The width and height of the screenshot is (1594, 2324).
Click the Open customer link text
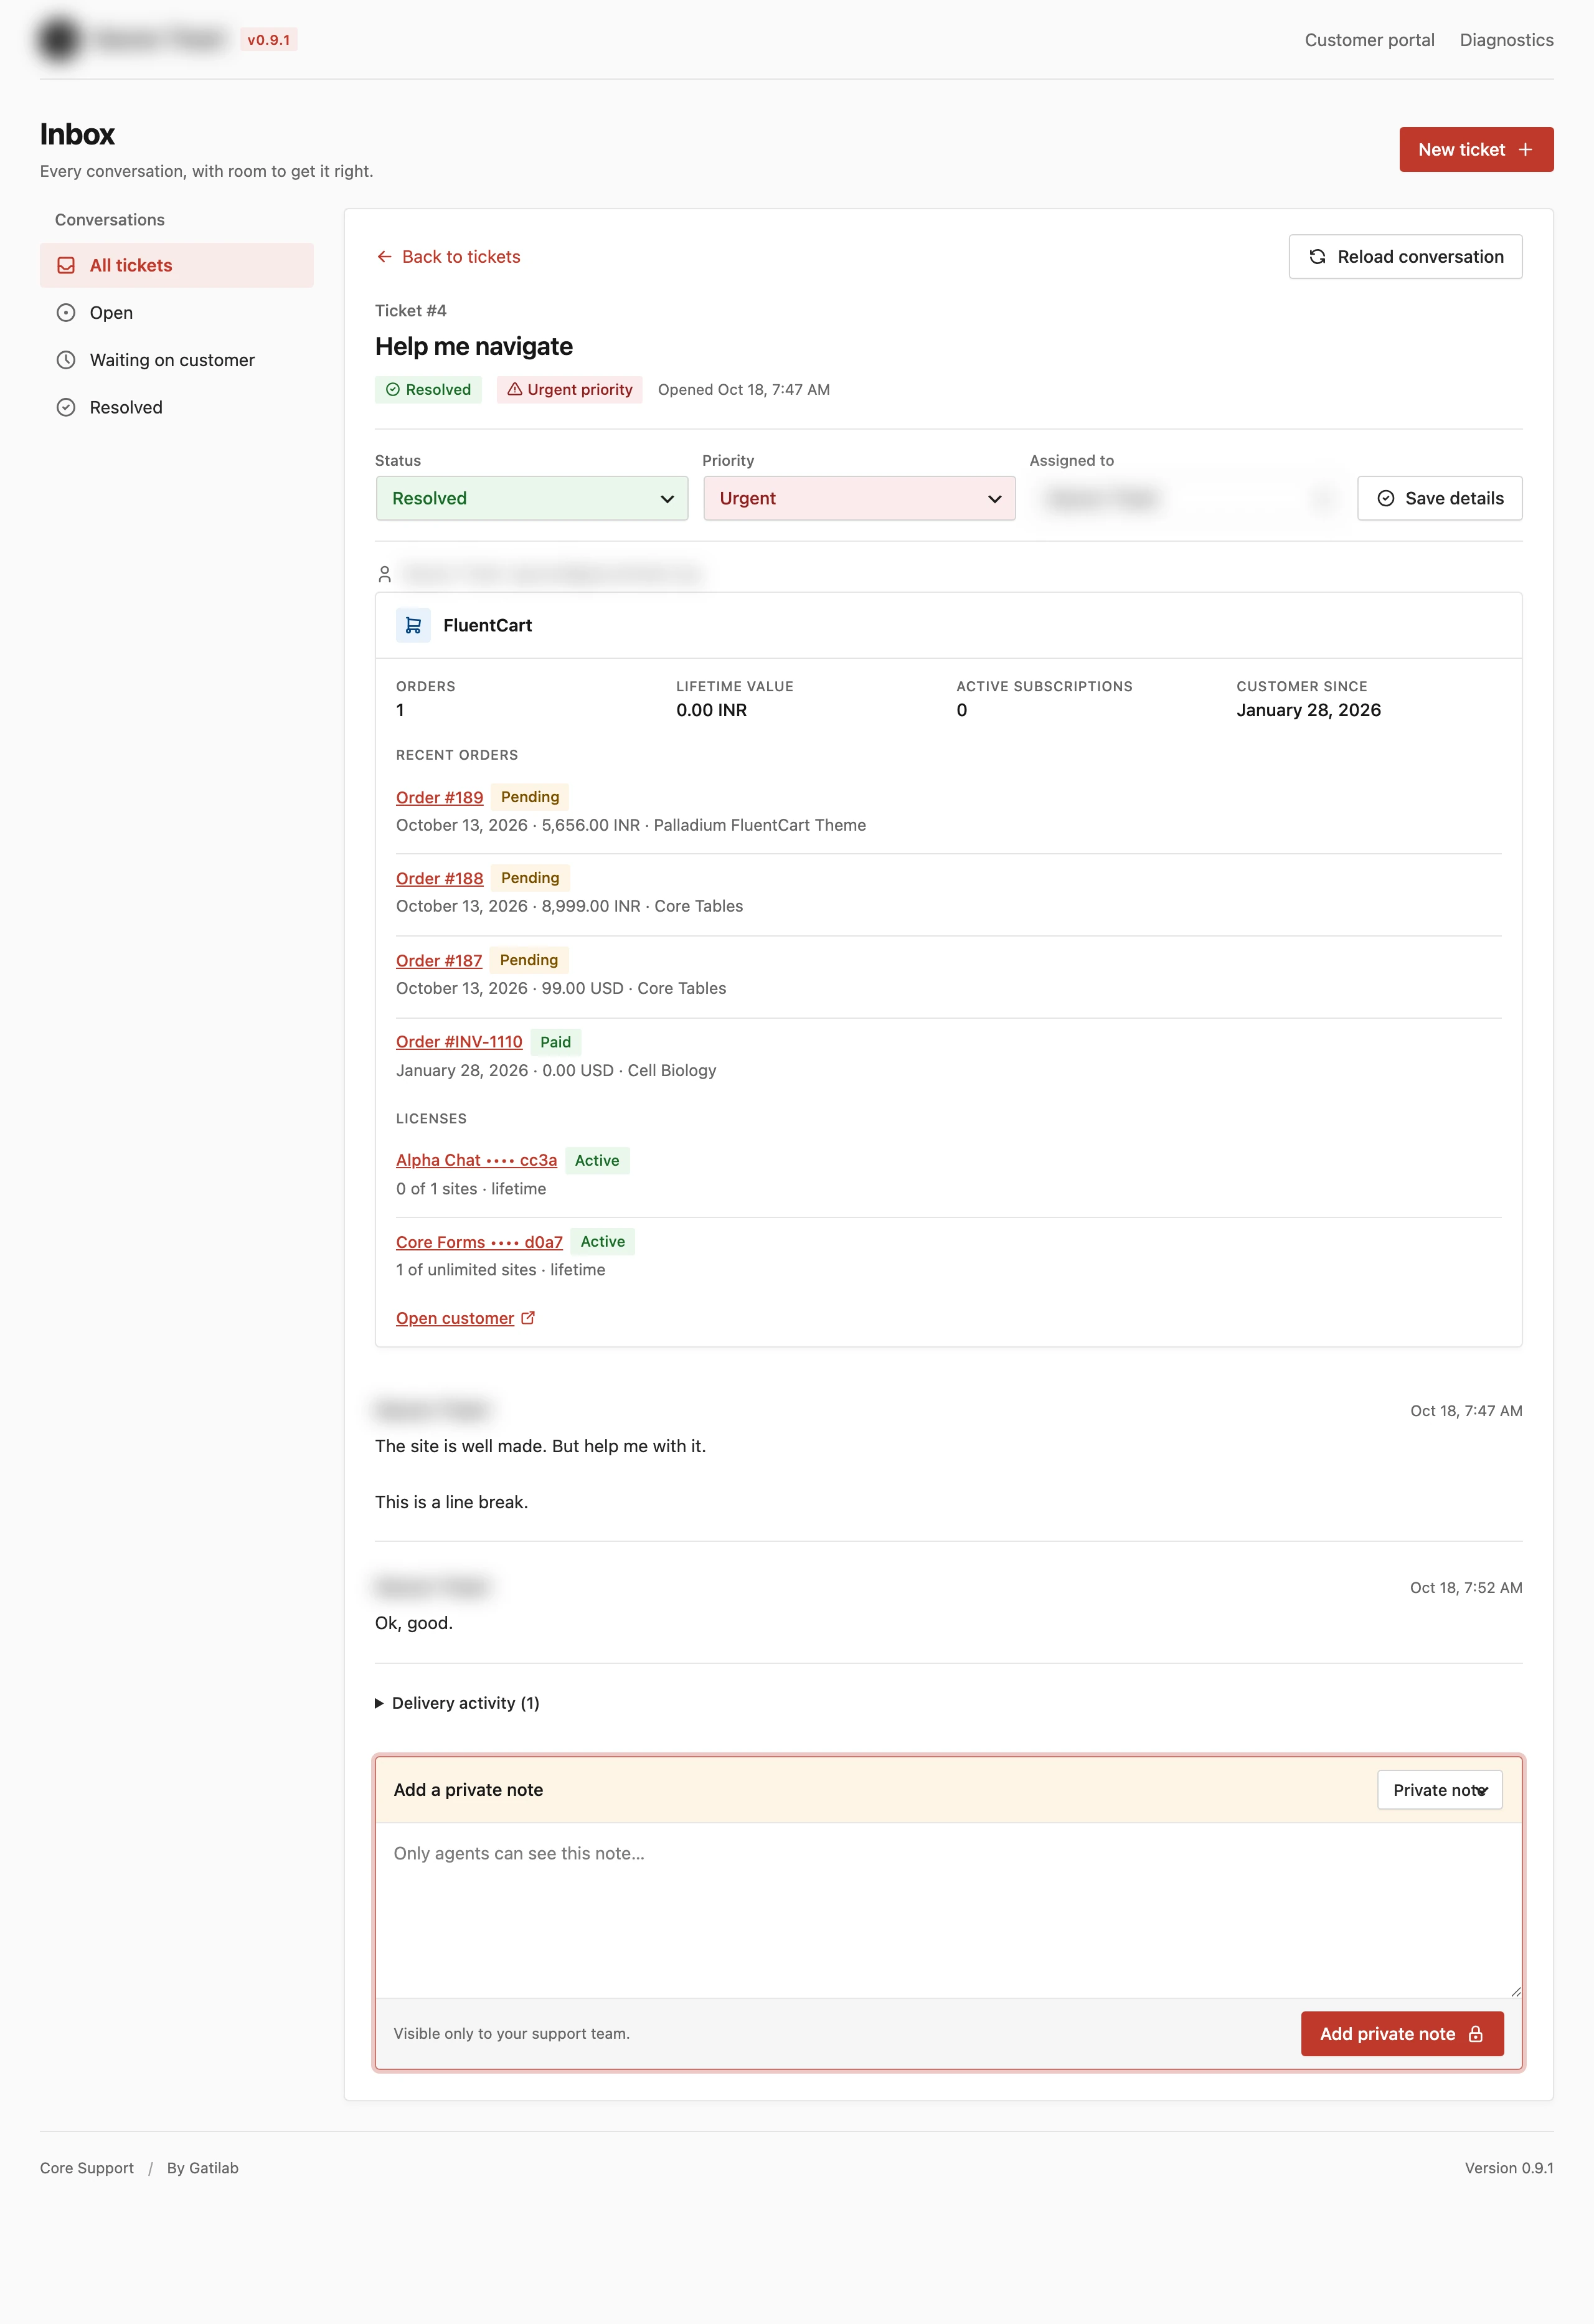pyautogui.click(x=455, y=1318)
